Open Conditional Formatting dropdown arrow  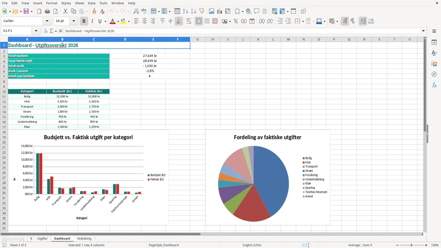(x=337, y=21)
